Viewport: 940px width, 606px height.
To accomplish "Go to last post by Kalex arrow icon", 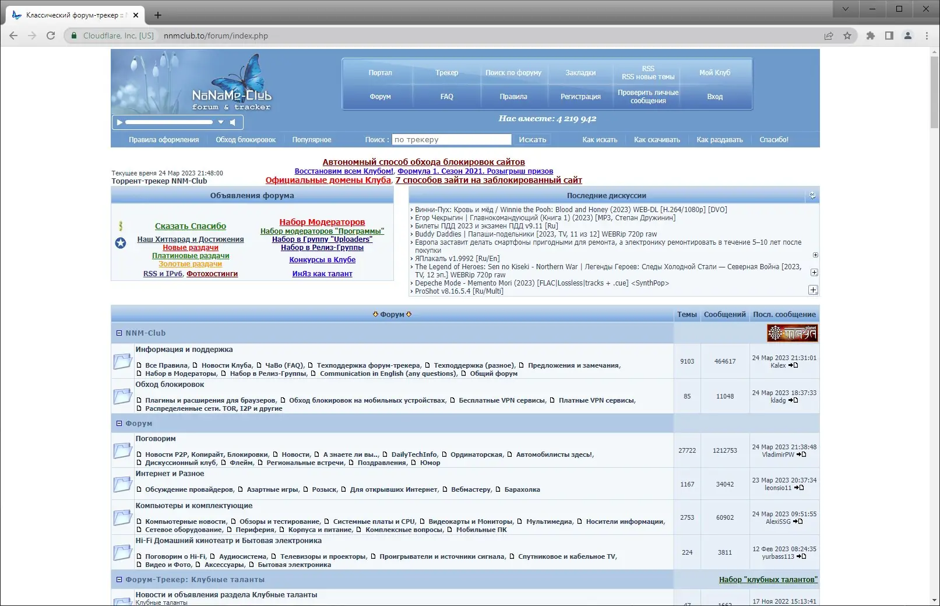I will click(x=793, y=365).
